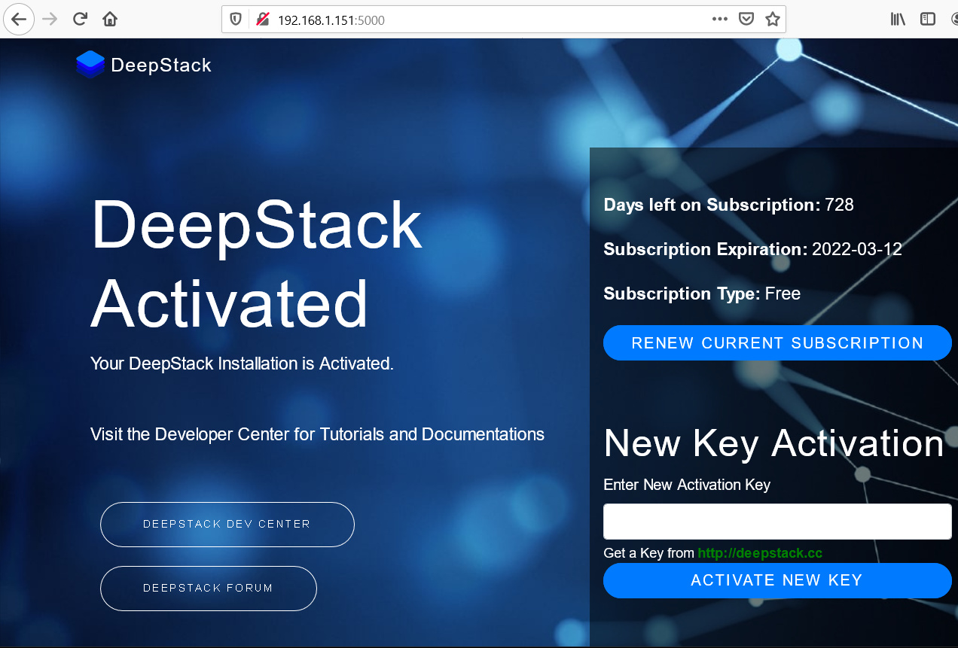
Task: Visit the DEEPSTACK FORUM
Action: [208, 588]
